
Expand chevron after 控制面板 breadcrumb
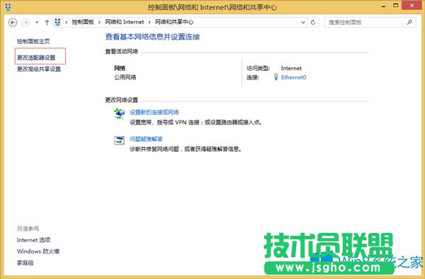[x=99, y=22]
